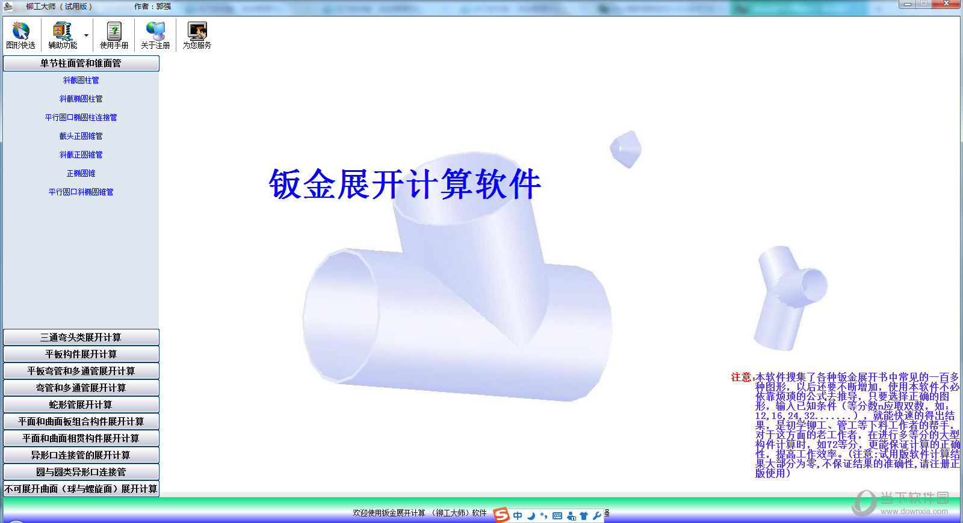Toggle Chinese/English mode 中 in IME bar
This screenshot has width=963, height=523.
518,516
